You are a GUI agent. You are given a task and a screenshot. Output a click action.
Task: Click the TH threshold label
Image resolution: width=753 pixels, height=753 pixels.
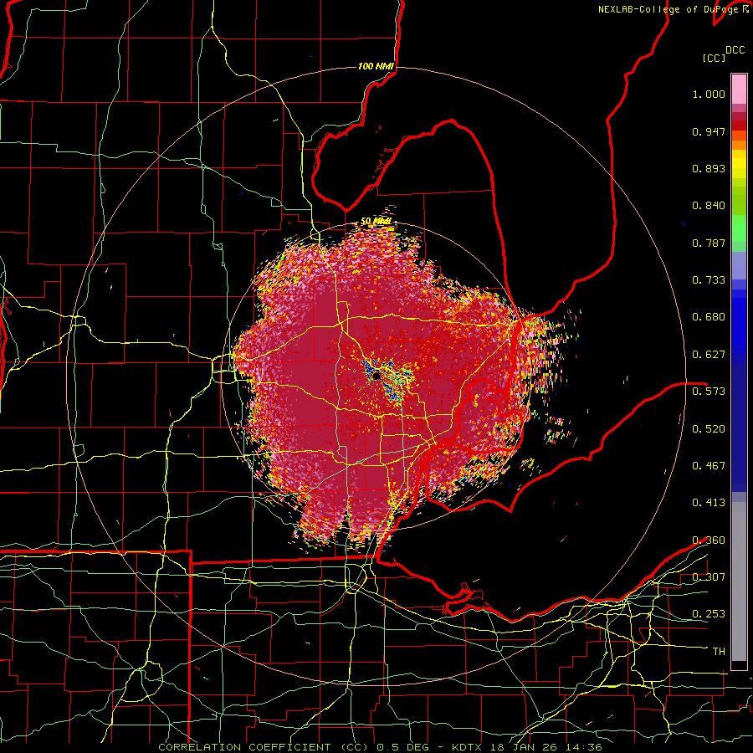click(x=719, y=652)
